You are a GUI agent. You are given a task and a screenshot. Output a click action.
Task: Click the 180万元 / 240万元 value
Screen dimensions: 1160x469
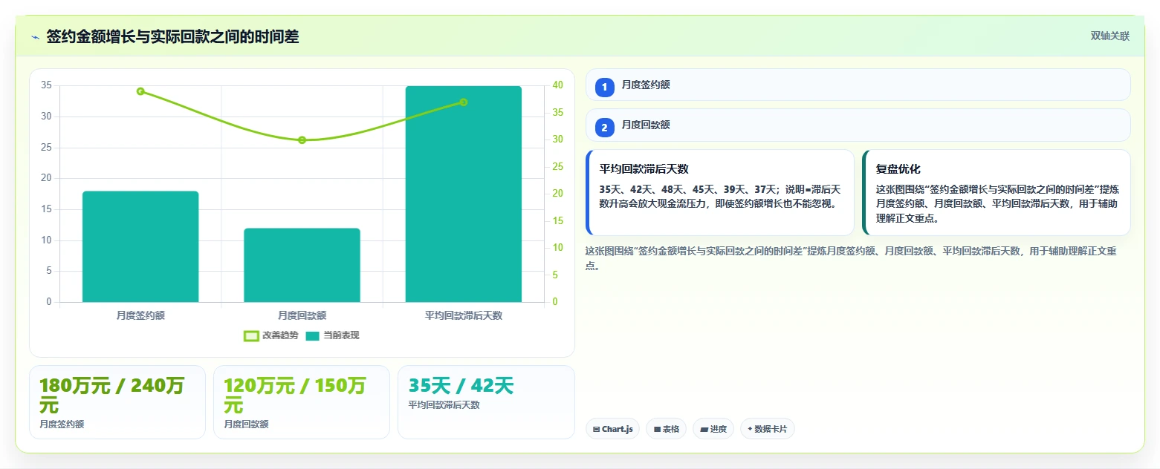(x=111, y=396)
